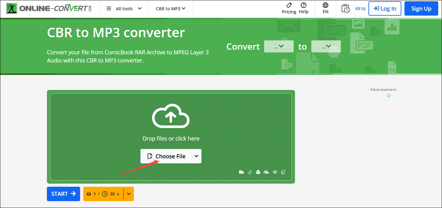
Task: Expand the Choose File source options arrow
Action: (196, 156)
